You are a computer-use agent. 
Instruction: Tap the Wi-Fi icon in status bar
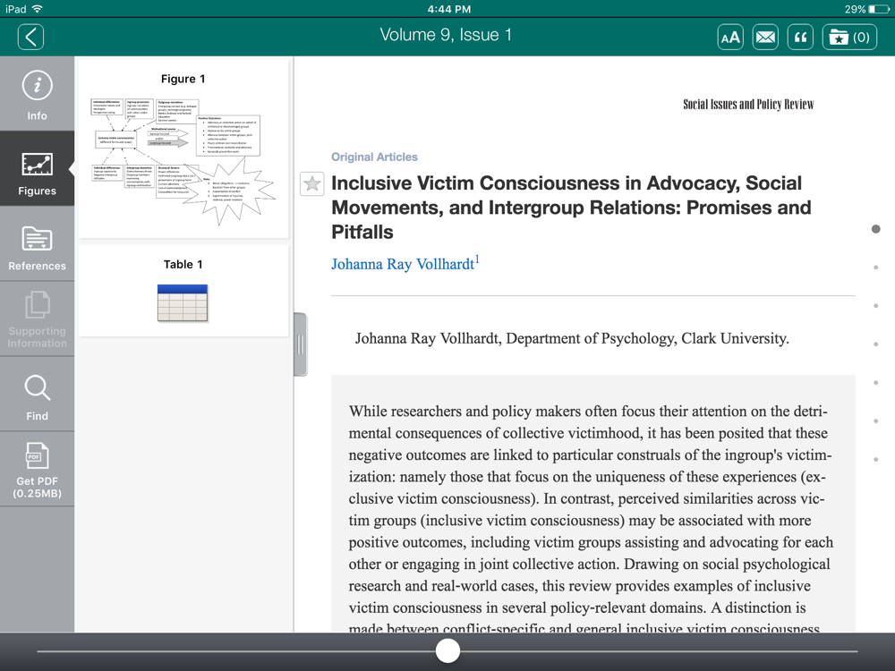[38, 9]
